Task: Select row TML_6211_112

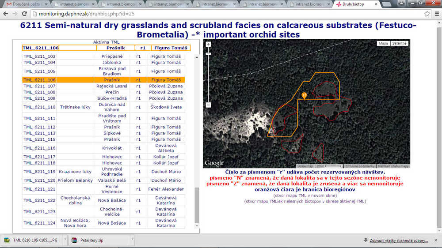Action: pyautogui.click(x=103, y=127)
